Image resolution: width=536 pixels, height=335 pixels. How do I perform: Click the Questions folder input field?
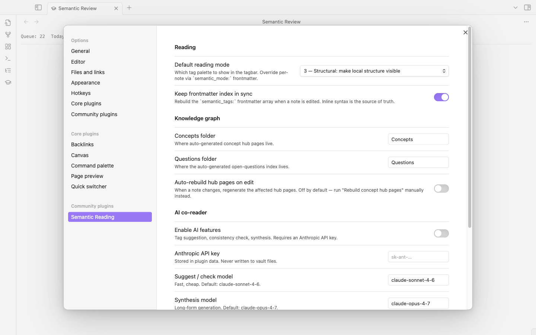coord(418,162)
